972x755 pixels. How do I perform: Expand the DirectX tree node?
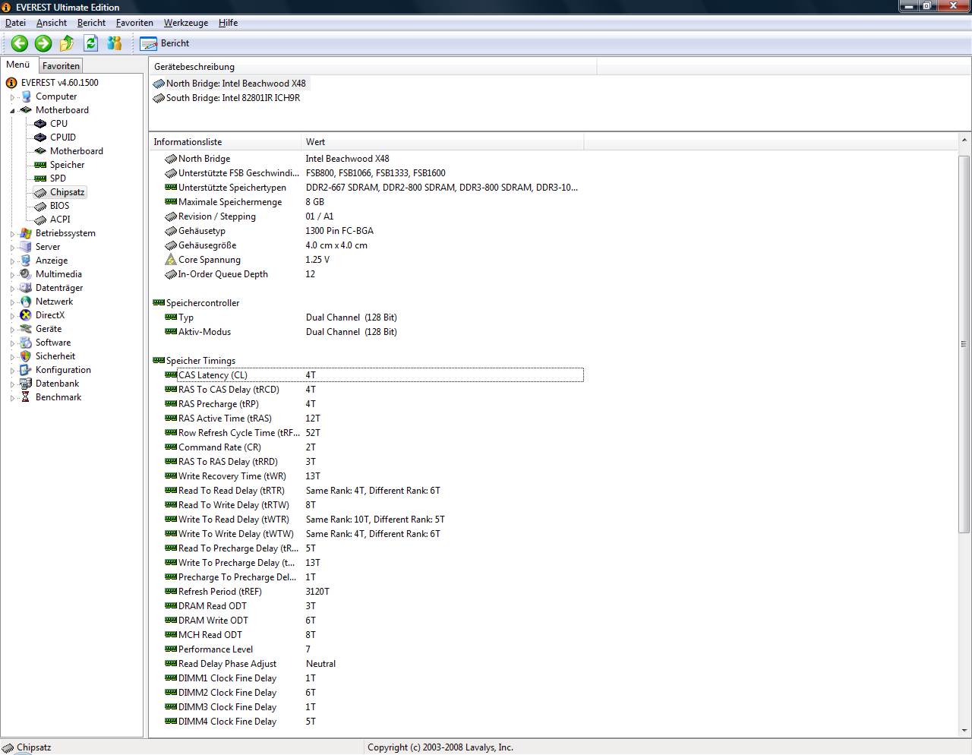[x=12, y=316]
